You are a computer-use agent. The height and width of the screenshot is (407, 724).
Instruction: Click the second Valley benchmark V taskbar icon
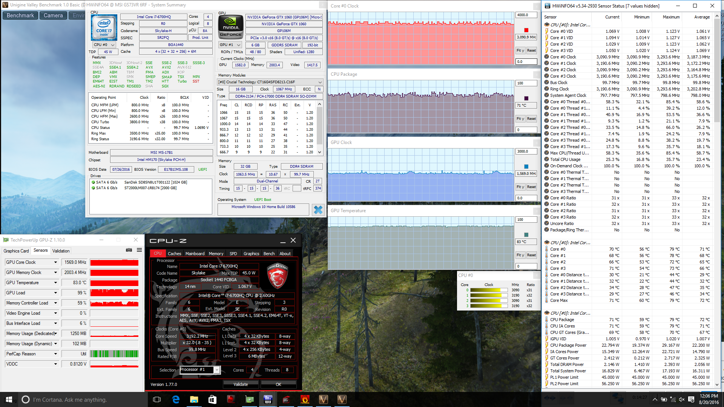point(342,399)
